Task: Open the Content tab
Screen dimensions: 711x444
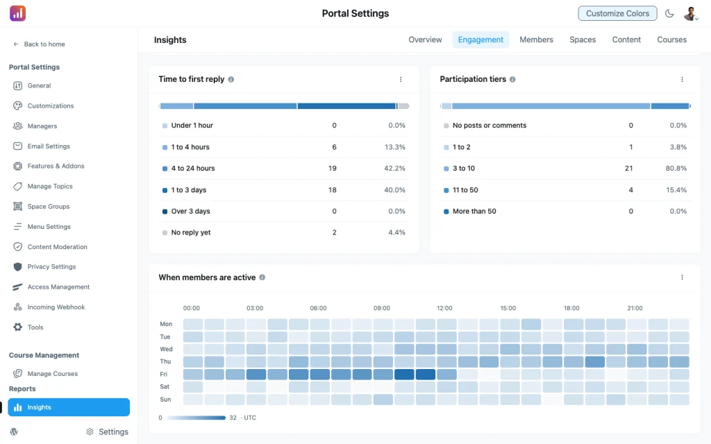Action: point(626,40)
